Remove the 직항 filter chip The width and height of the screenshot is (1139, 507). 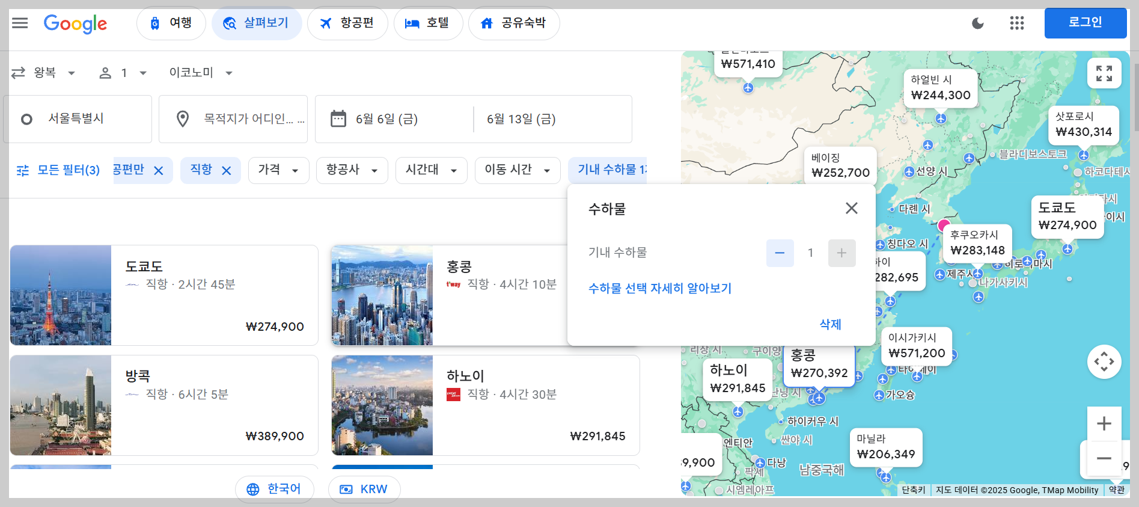(227, 171)
